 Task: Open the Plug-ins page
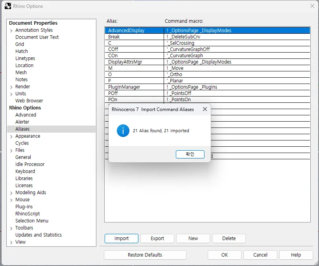tap(24, 207)
